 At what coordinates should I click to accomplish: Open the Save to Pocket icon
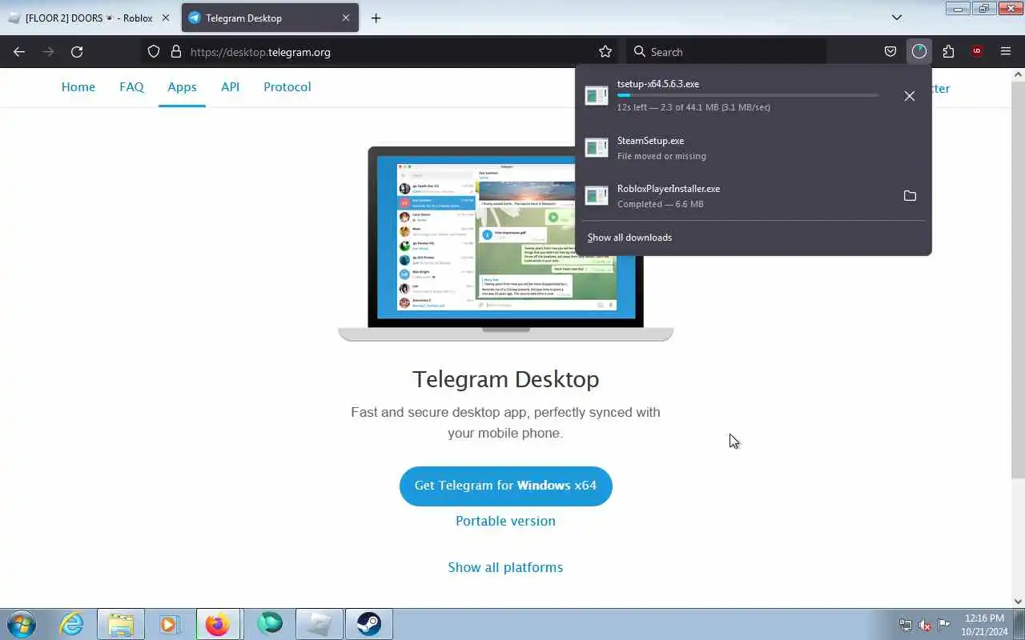pyautogui.click(x=890, y=52)
